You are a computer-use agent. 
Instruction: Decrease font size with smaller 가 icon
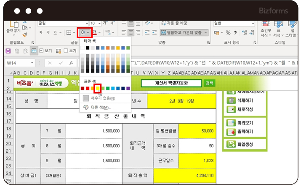[112, 23]
